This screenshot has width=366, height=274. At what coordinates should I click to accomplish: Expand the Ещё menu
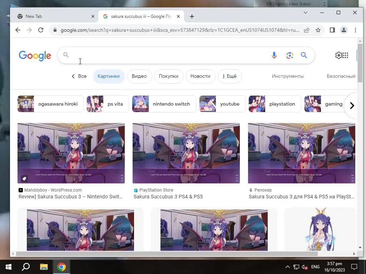pos(230,76)
